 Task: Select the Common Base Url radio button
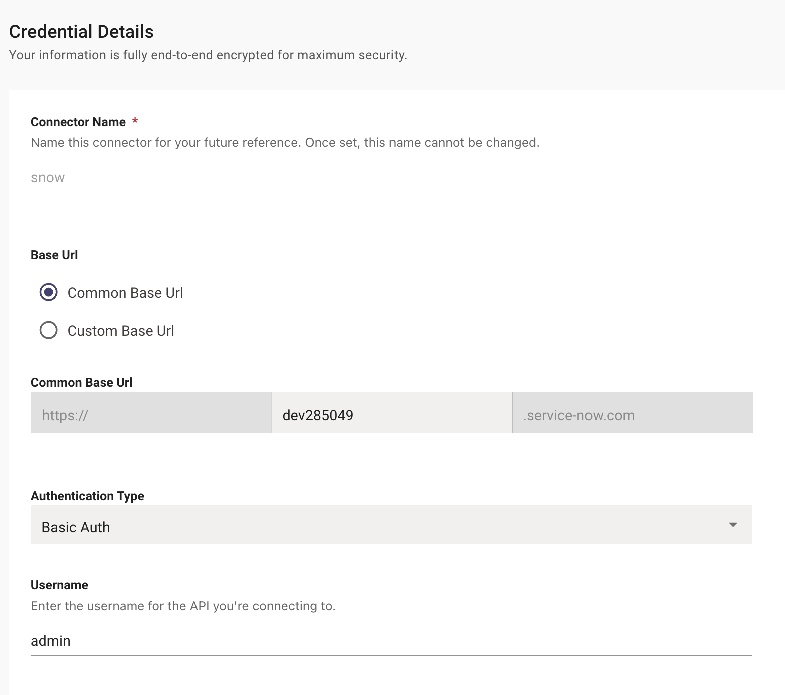[49, 292]
